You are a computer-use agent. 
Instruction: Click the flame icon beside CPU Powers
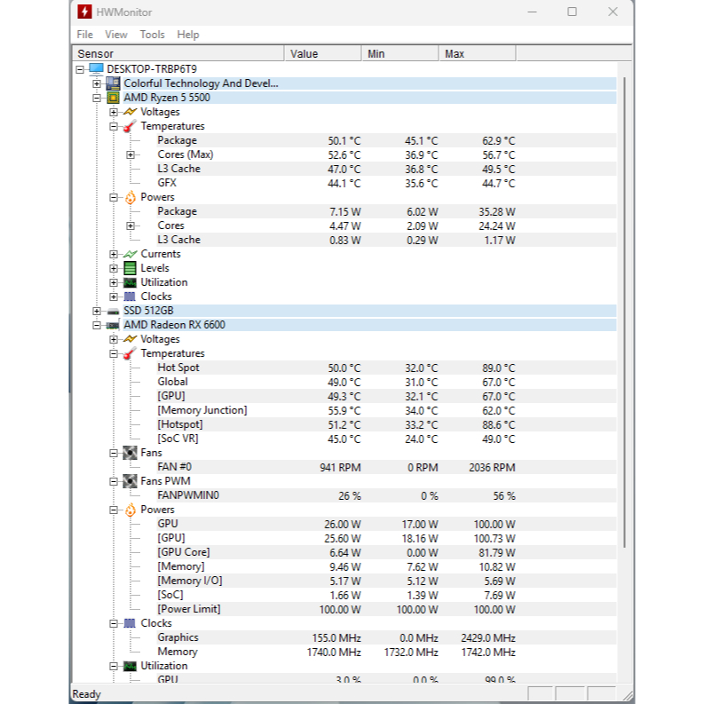click(131, 197)
